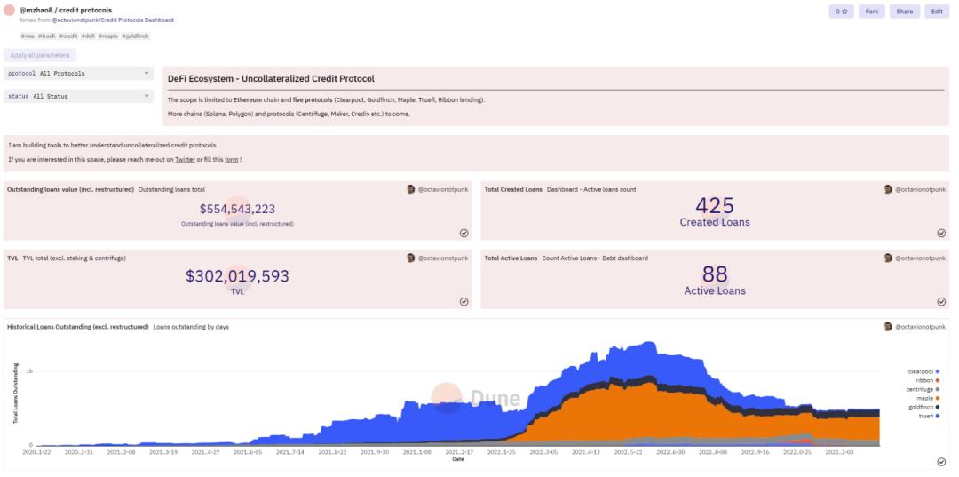The height and width of the screenshot is (477, 959).
Task: Click checkmark icon in Historical Loans chart panel
Action: click(x=941, y=462)
